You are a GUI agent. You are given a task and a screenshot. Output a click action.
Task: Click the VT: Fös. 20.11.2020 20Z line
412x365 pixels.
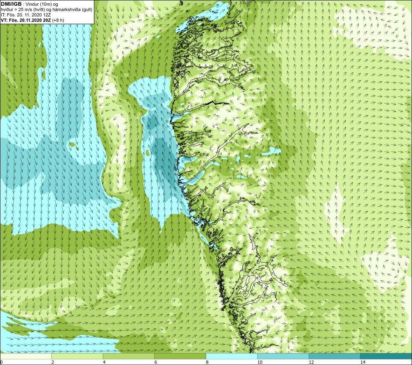click(x=32, y=20)
